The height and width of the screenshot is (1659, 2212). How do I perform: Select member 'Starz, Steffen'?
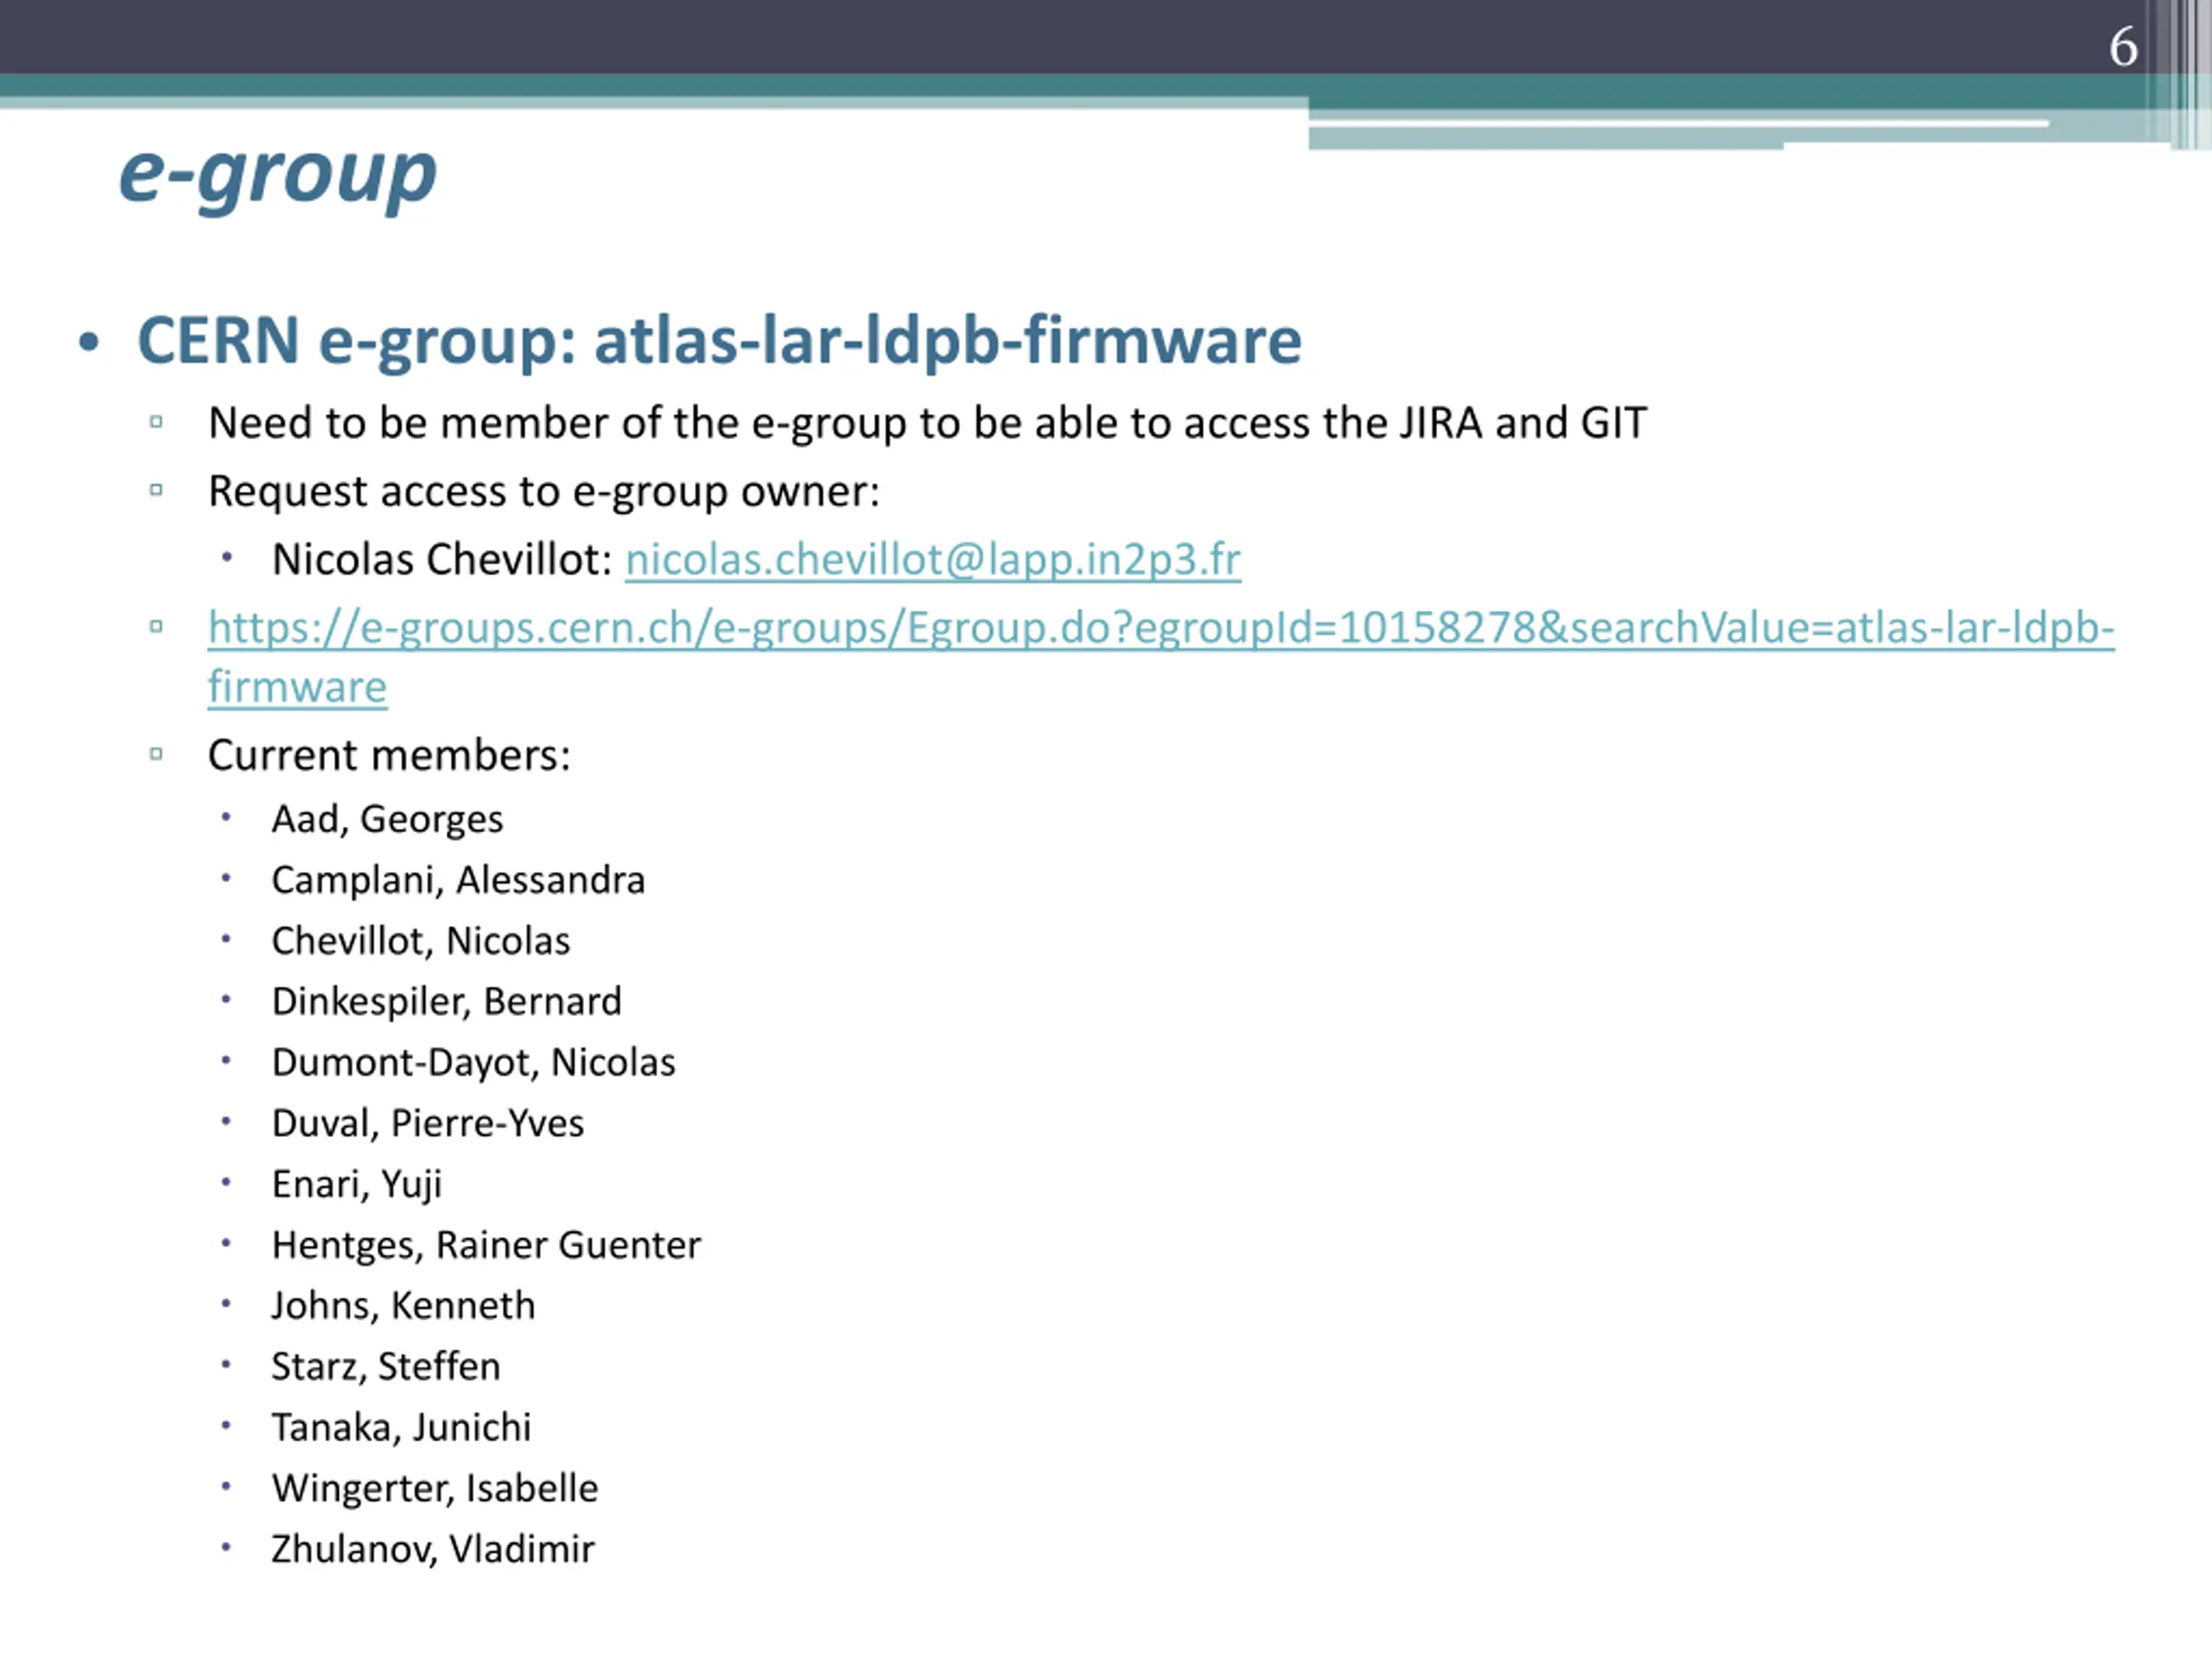(x=385, y=1367)
